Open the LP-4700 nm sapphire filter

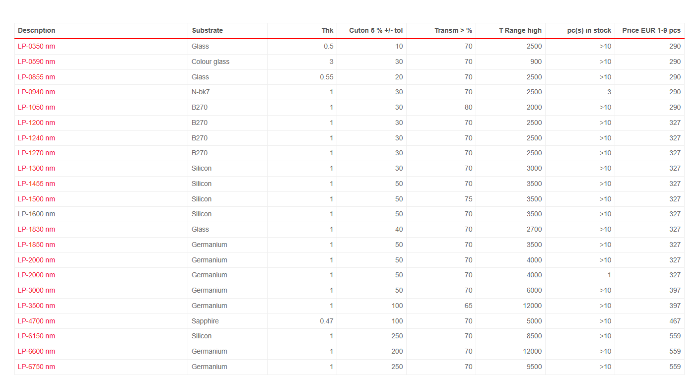36,321
